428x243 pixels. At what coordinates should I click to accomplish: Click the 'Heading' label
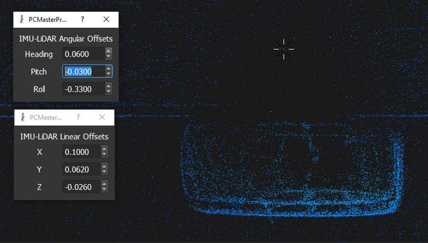pyautogui.click(x=39, y=54)
